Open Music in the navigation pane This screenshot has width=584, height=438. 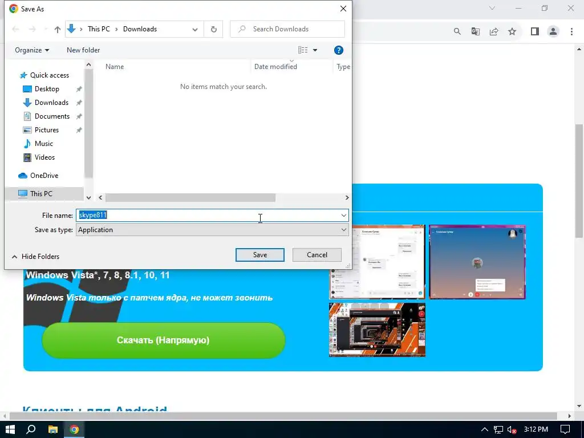click(43, 144)
